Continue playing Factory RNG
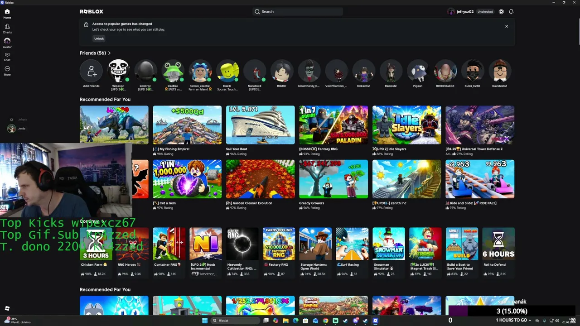 [x=279, y=244]
